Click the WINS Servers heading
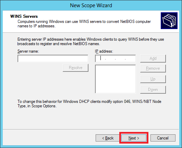The width and height of the screenshot is (182, 148). coord(24,16)
